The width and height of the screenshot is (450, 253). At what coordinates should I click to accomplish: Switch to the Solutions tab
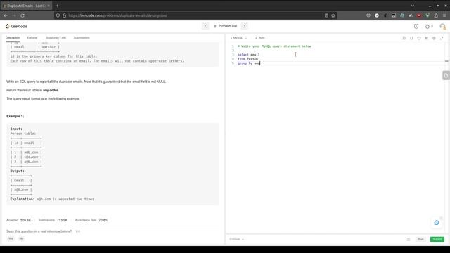click(x=56, y=37)
